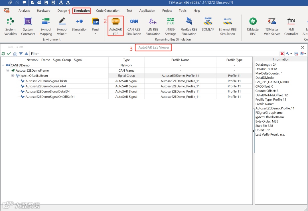Open FlexRay RBS Simulation
This screenshot has width=308, height=211.
point(189,26)
